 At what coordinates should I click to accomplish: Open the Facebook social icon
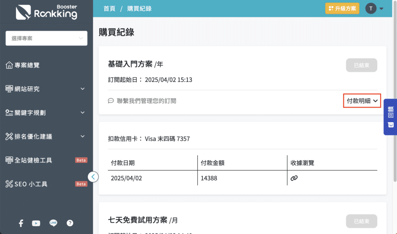21,223
